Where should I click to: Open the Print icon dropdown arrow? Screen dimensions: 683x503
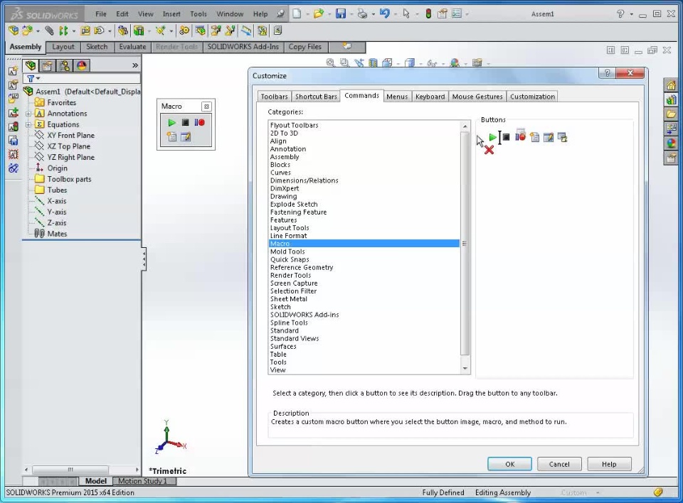[x=373, y=14]
